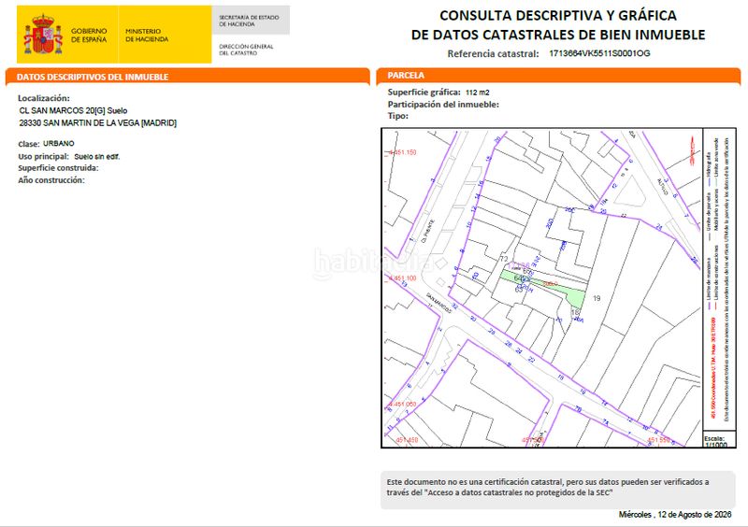This screenshot has height=527, width=748.
Task: Click the 'MINISTERIO DE HACIENDA' text
Action: tap(147, 36)
